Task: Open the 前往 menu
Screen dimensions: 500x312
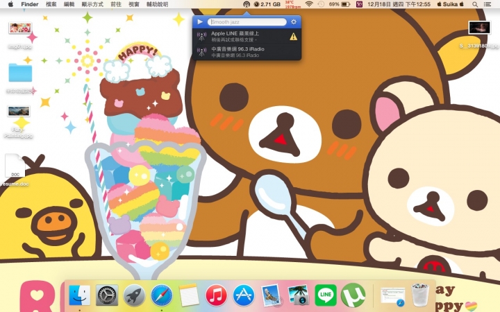Action: [x=116, y=4]
